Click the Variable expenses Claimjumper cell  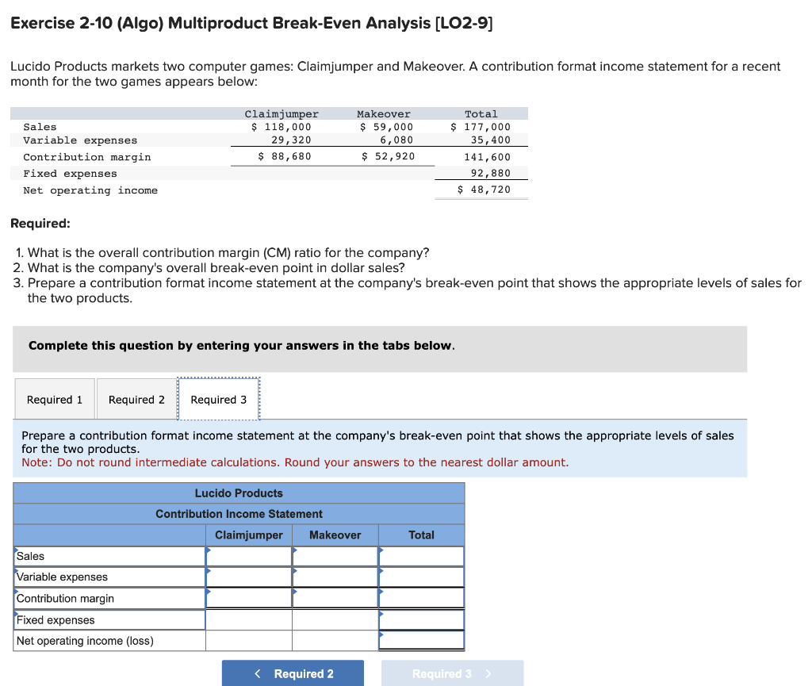(248, 577)
